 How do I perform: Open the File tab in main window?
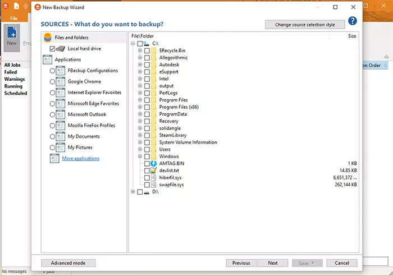coord(14,19)
